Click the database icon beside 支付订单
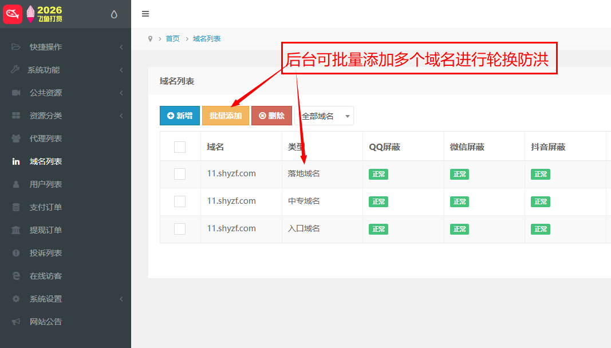611x348 pixels. [x=16, y=207]
